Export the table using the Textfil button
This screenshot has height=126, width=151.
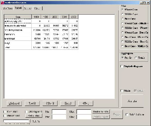click(32, 103)
